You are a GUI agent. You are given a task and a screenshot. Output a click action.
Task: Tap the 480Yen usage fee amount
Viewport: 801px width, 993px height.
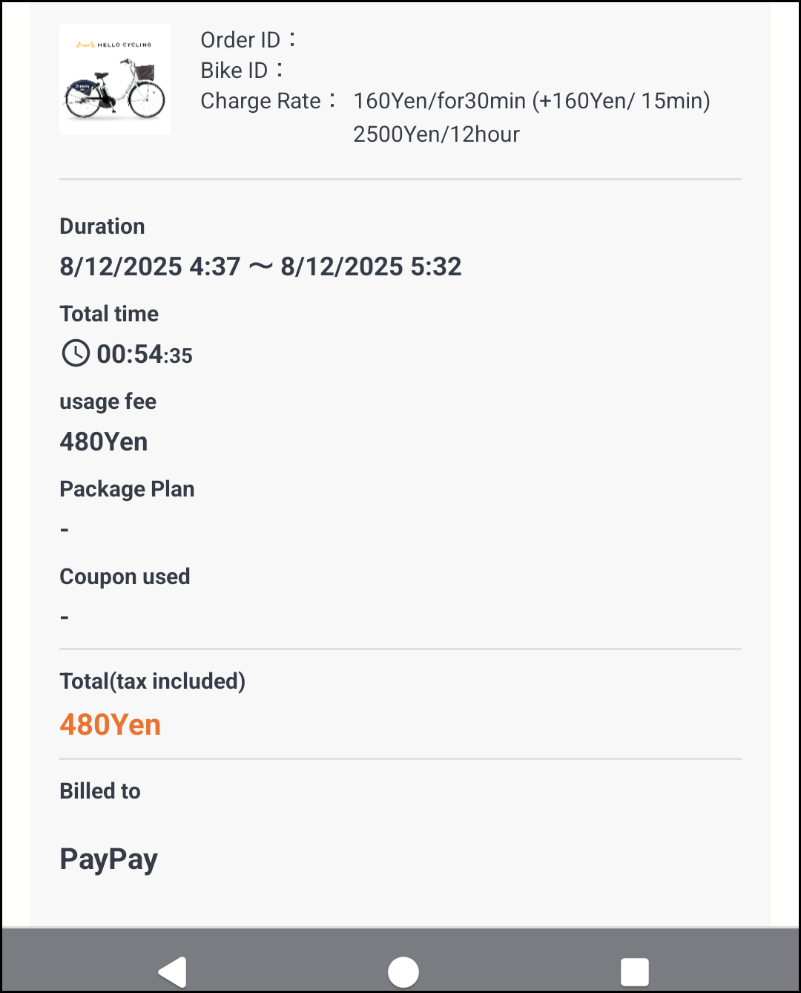(104, 442)
